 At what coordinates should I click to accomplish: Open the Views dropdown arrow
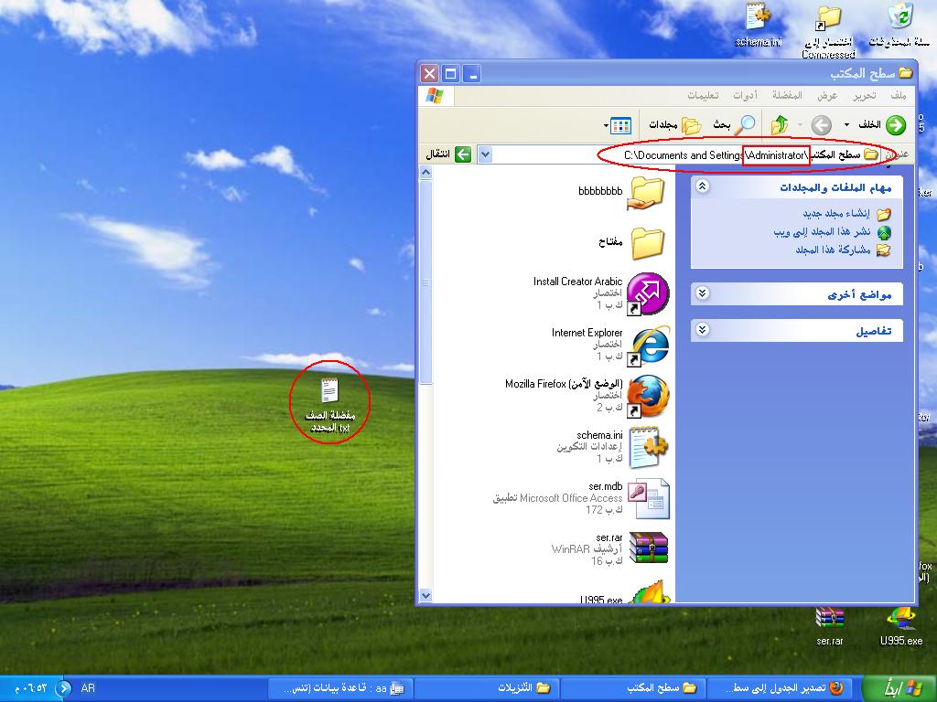(606, 125)
